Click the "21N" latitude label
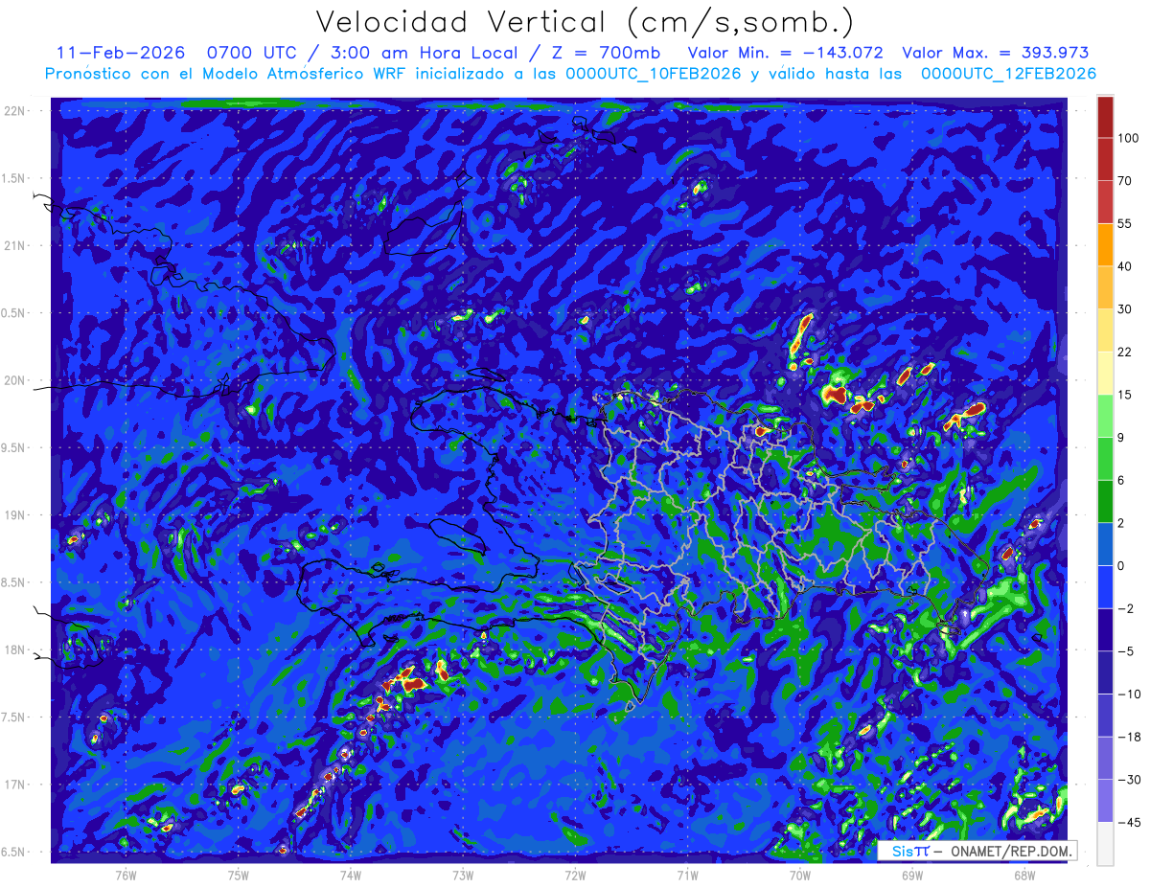The height and width of the screenshot is (888, 1150). [x=14, y=245]
